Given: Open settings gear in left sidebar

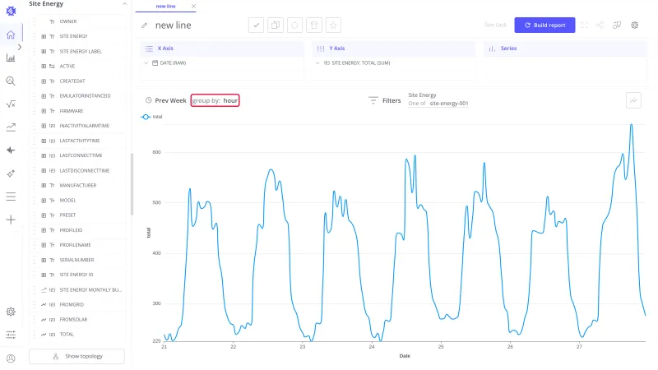Looking at the screenshot, I should click(11, 312).
